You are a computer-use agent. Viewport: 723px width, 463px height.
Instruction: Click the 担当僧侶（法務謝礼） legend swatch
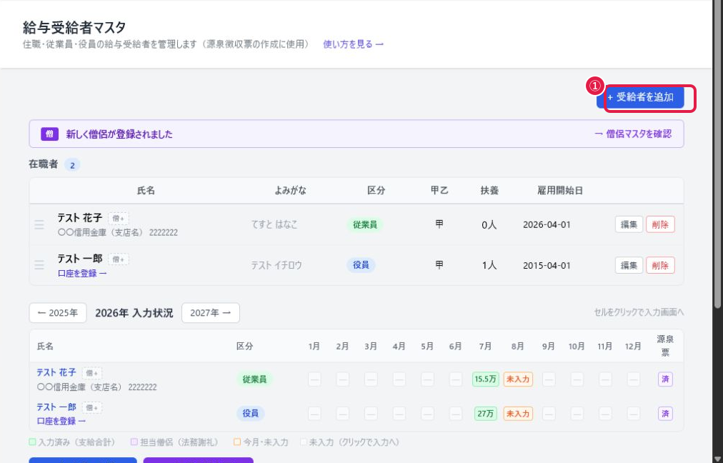click(134, 442)
